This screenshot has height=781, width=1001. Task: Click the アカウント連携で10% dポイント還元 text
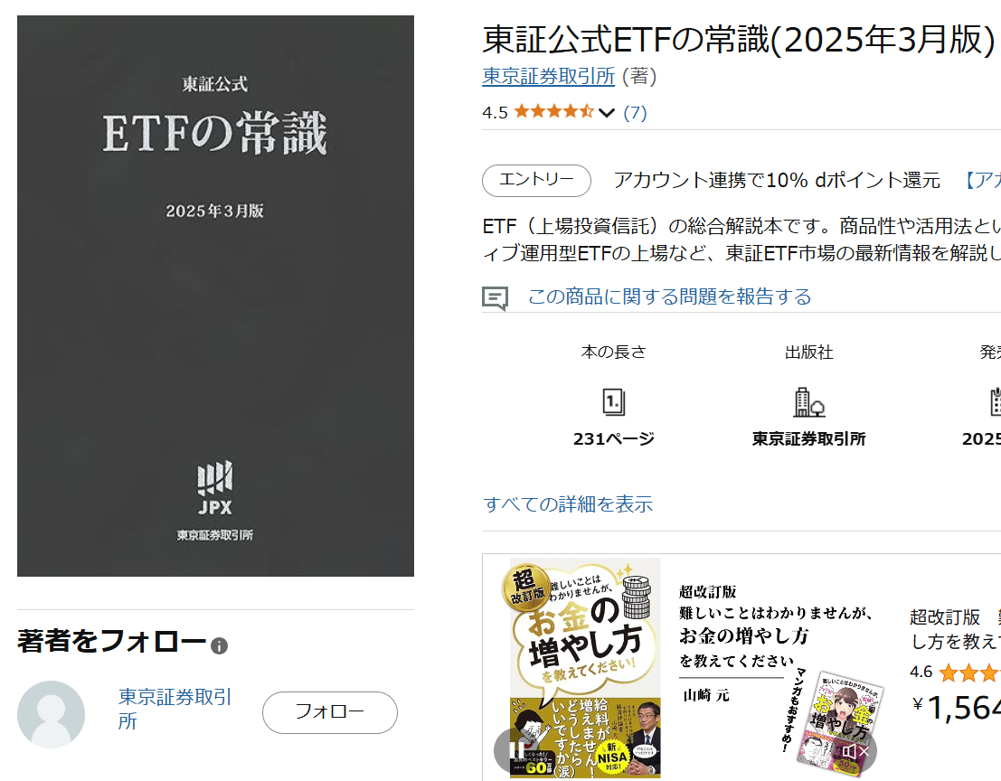pyautogui.click(x=776, y=181)
